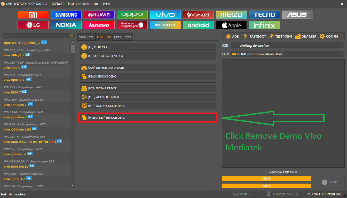The height and width of the screenshot is (198, 347).
Task: Run [MTP] INSTALL DRIVER
Action: click(x=148, y=88)
